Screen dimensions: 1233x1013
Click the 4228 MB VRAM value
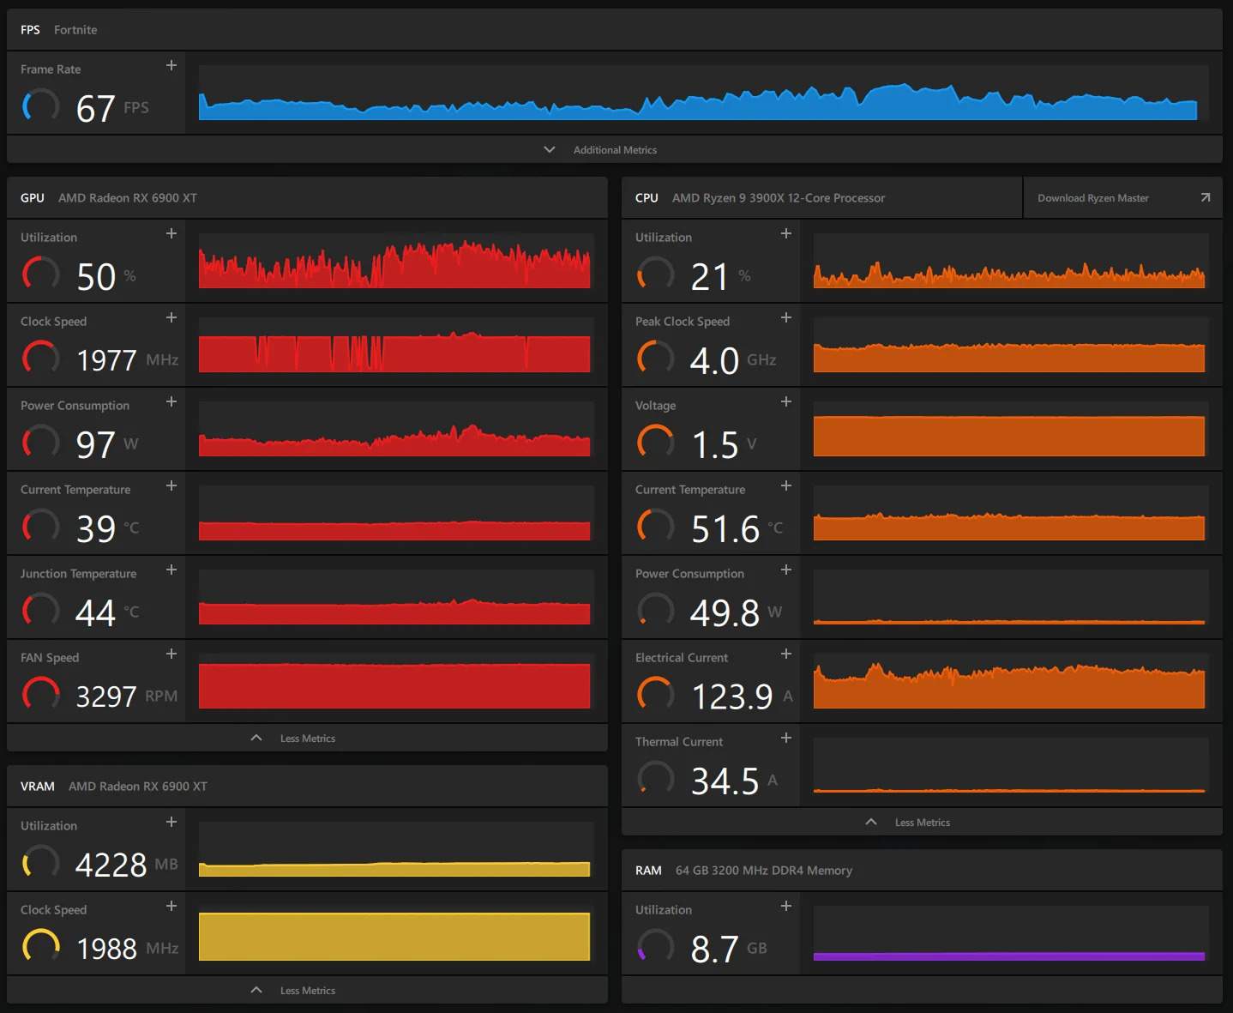pos(127,865)
